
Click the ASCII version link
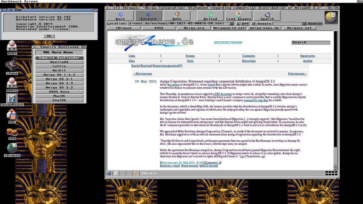(x=208, y=166)
